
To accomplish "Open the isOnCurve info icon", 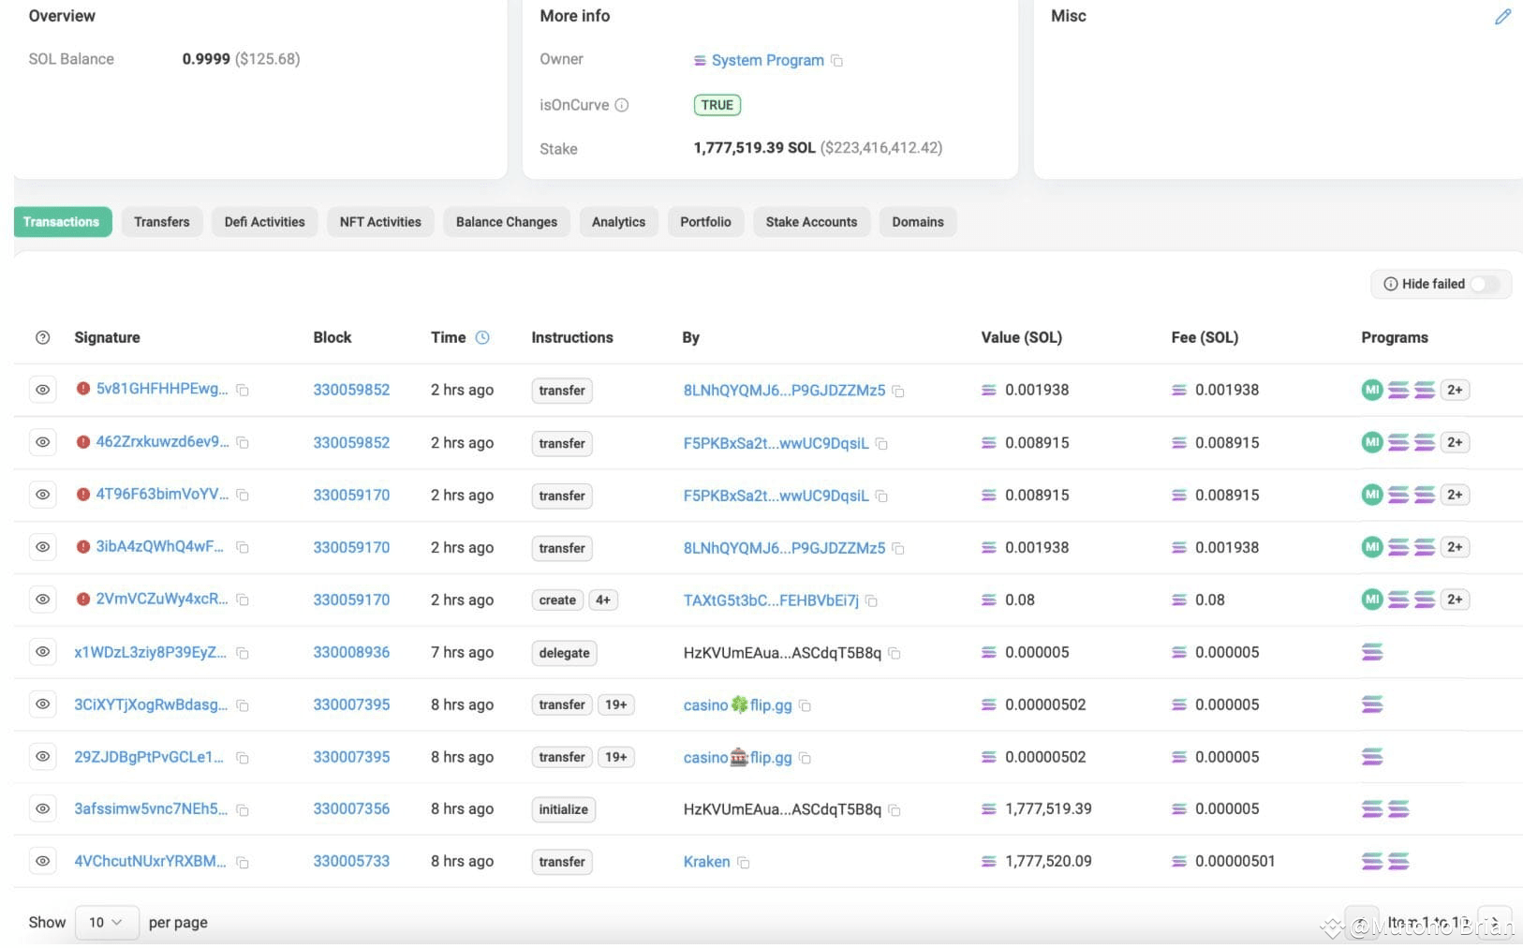I will pos(621,105).
